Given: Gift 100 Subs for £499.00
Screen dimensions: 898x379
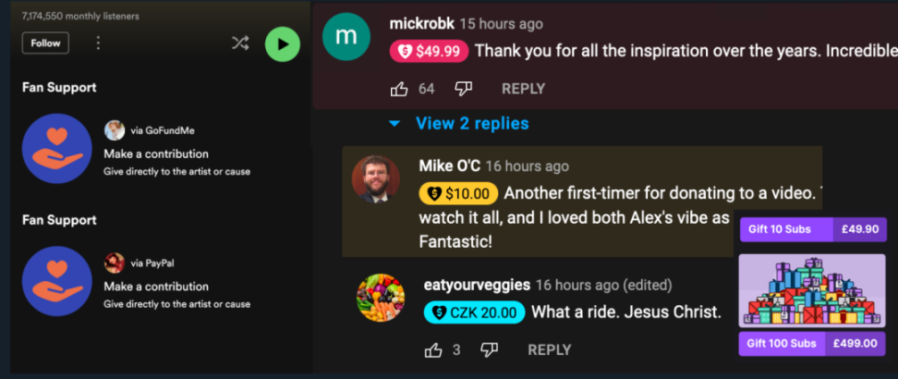Looking at the screenshot, I should [813, 344].
